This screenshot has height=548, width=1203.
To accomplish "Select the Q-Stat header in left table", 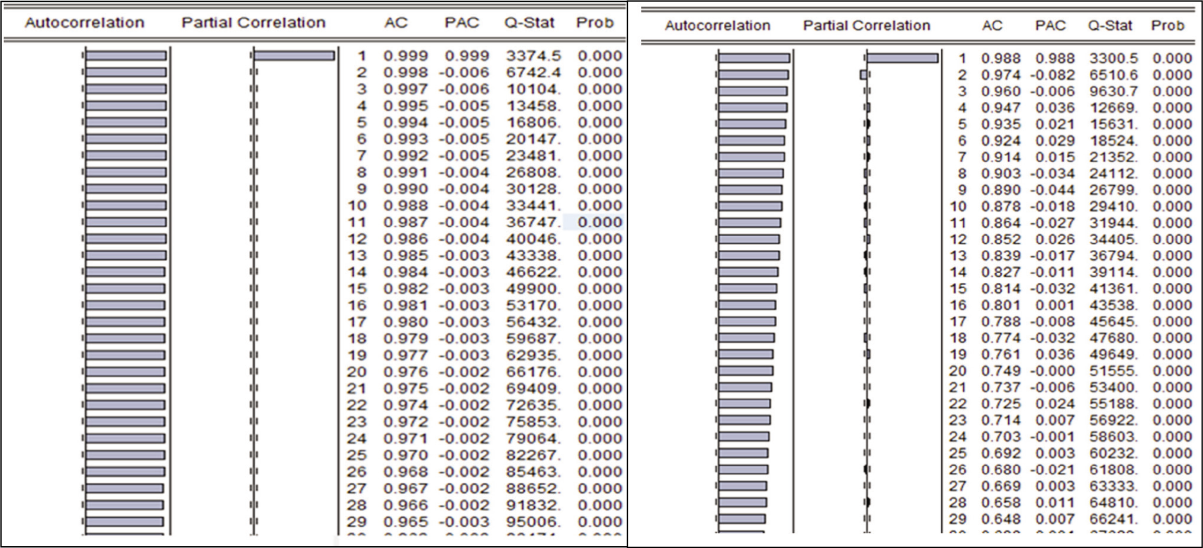I will coord(530,22).
